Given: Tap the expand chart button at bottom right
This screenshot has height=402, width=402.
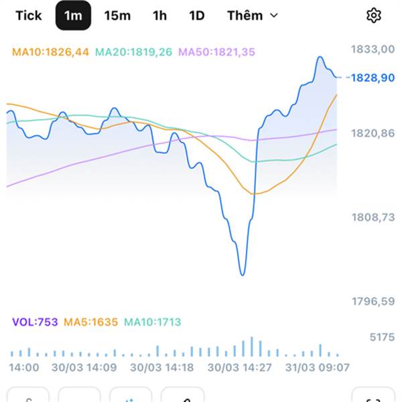Looking at the screenshot, I should tap(374, 397).
